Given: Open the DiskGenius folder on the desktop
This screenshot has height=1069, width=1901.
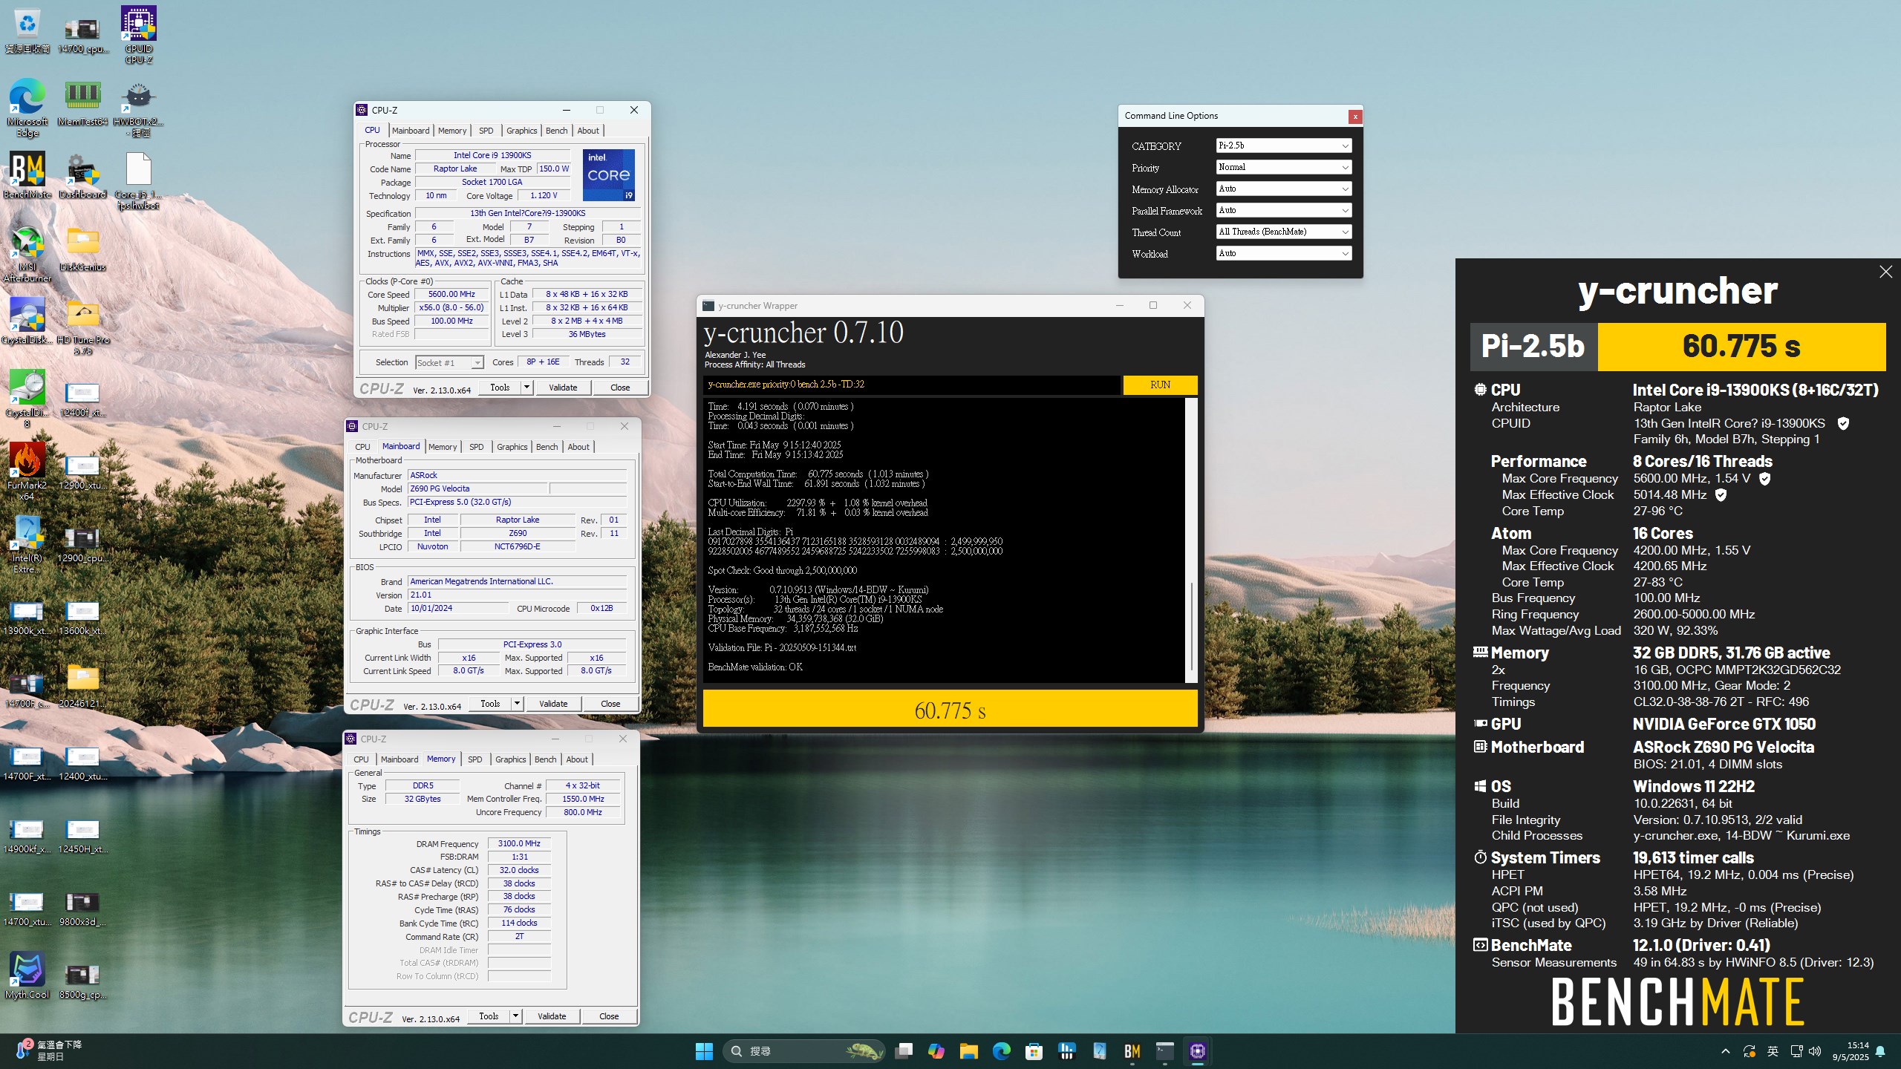Looking at the screenshot, I should [82, 249].
